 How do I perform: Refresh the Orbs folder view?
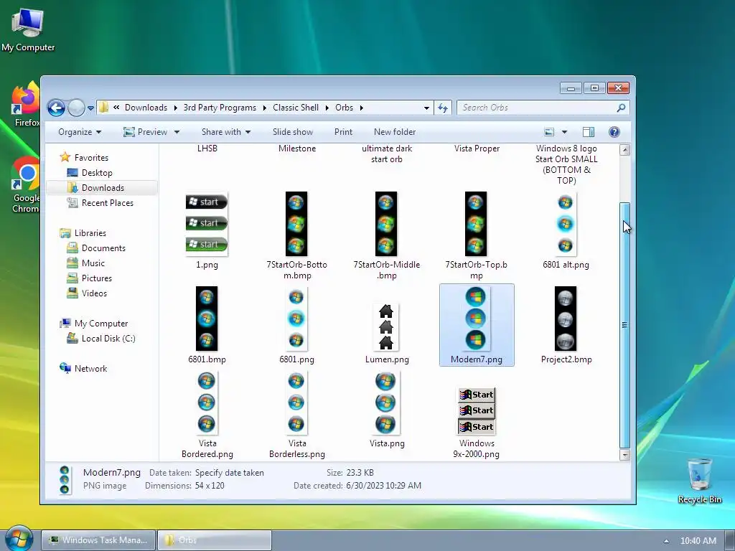[443, 108]
